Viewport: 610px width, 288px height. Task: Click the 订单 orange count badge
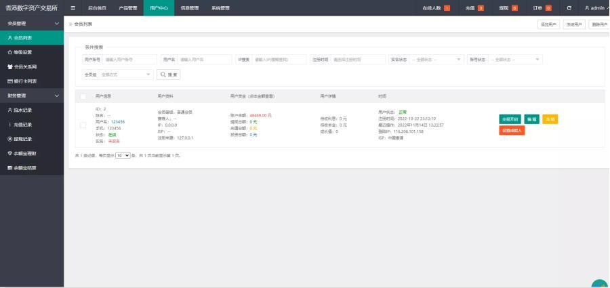(548, 7)
